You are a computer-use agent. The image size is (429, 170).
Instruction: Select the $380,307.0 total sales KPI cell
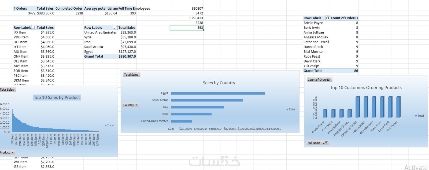click(45, 13)
